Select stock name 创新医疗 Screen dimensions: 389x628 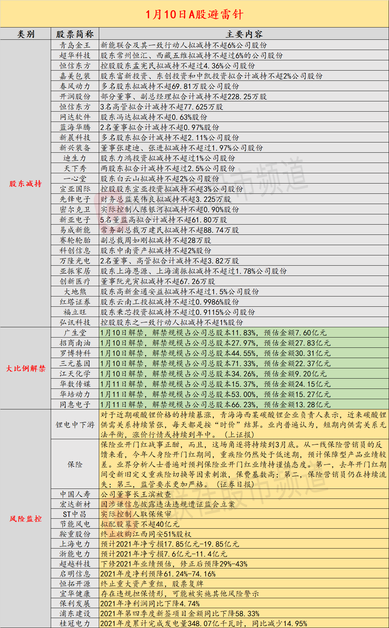[75, 281]
